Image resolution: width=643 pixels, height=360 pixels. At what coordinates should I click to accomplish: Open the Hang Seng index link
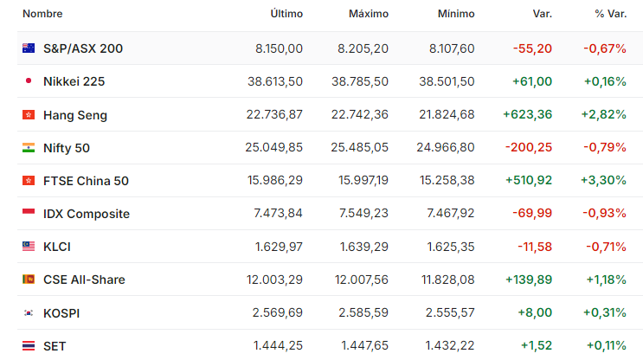[75, 115]
